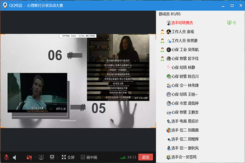Click avatar of 郑煜辉
Image resolution: width=245 pixels, height=163 pixels.
[169, 139]
